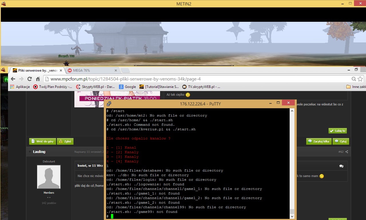Click the Lubię to like button
The width and height of the screenshot is (366, 220).
[x=338, y=131]
